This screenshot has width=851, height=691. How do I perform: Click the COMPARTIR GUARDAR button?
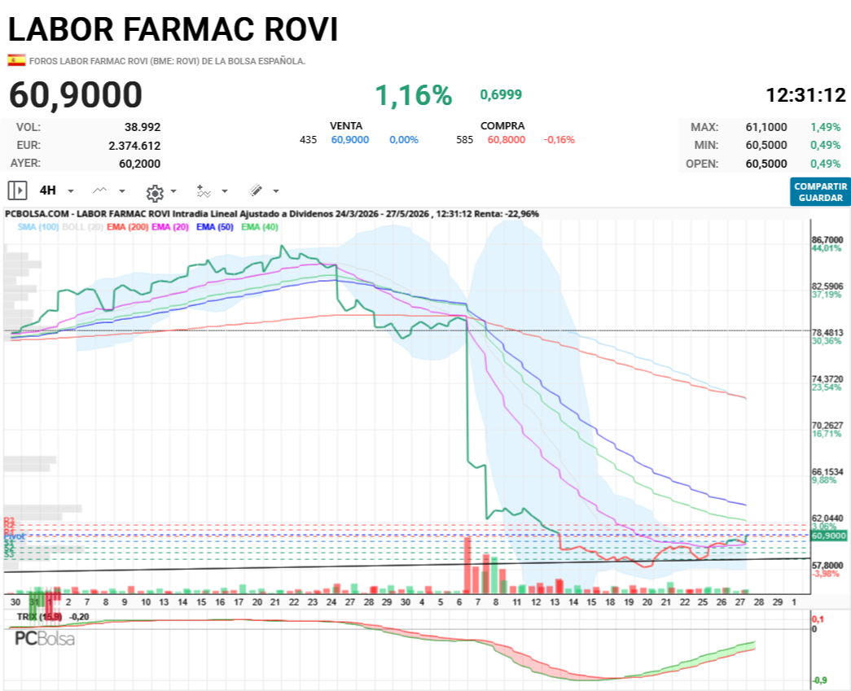820,192
